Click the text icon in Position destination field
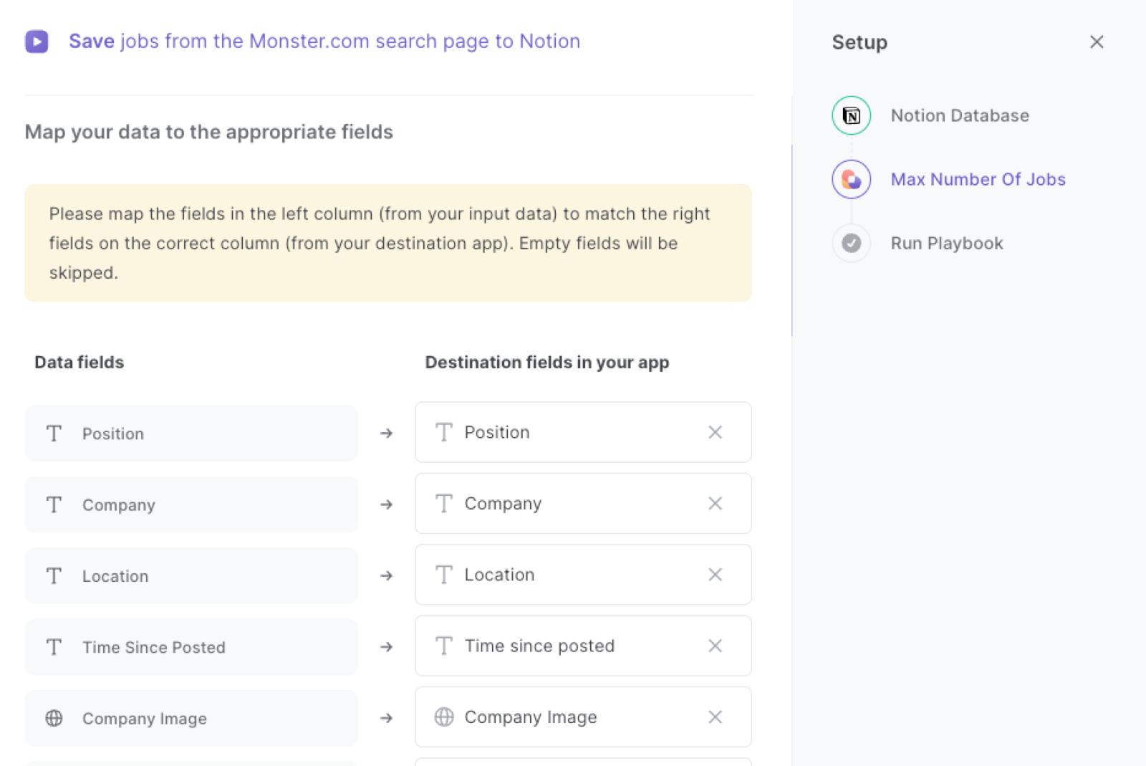Viewport: 1146px width, 766px height. pos(444,432)
